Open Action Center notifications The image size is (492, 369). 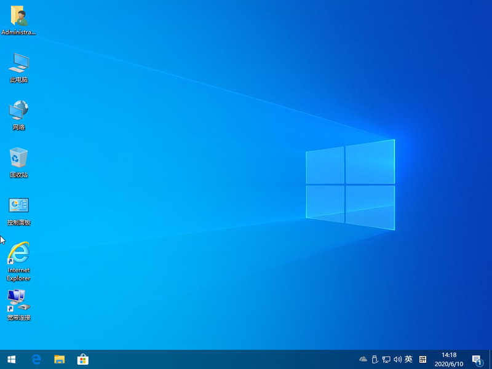[x=478, y=359]
